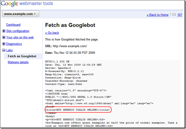The height and width of the screenshot is (129, 186).
Task: Open the messages envelope icon
Action: tap(174, 15)
